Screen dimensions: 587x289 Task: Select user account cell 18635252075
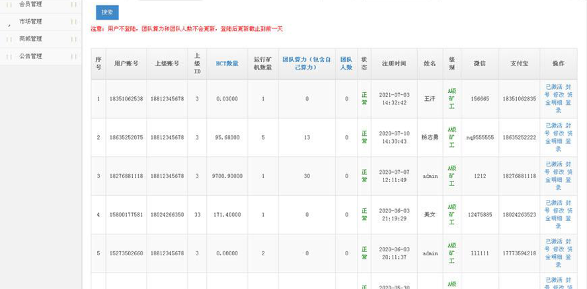126,138
